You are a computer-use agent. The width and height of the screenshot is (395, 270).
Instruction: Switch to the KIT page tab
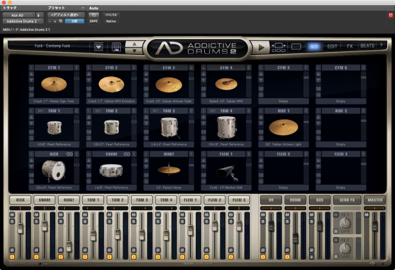[x=314, y=47]
